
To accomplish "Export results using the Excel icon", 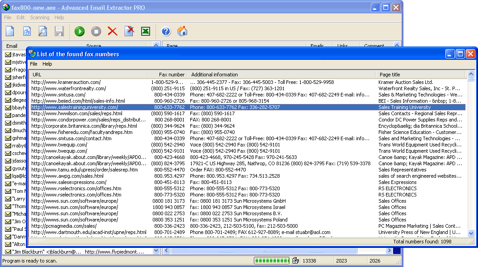I will (146, 31).
